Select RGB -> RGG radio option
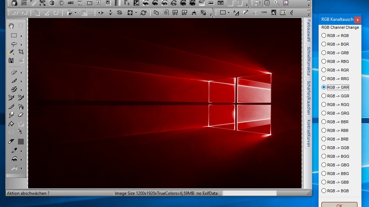 pyautogui.click(x=335, y=105)
